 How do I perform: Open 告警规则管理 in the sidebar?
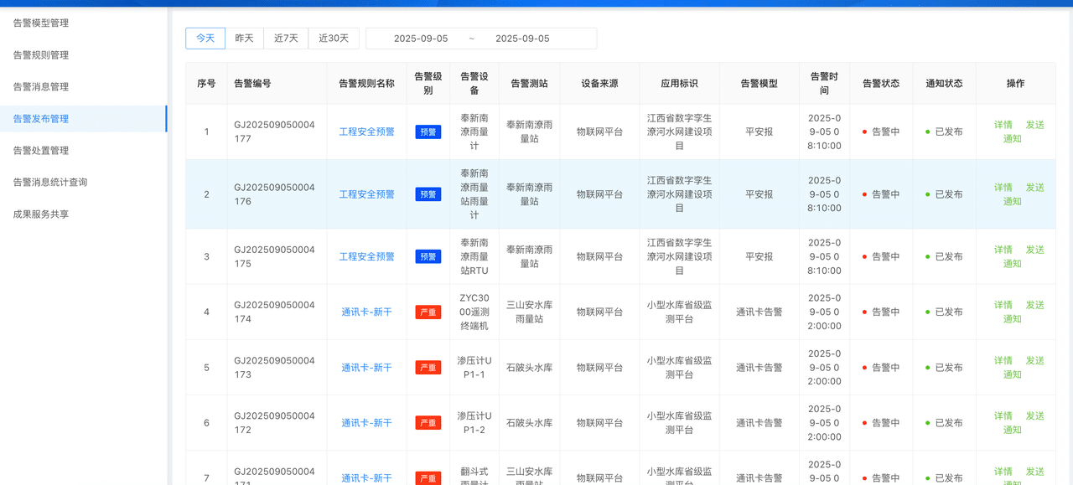(41, 55)
